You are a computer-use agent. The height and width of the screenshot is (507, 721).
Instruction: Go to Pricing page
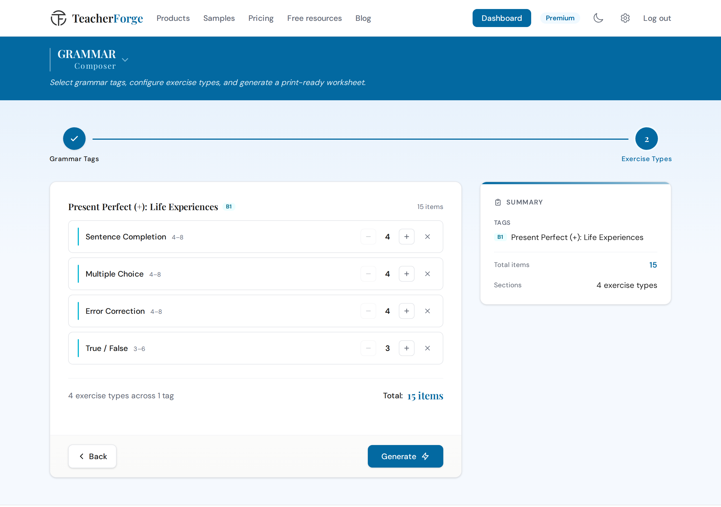click(x=261, y=18)
